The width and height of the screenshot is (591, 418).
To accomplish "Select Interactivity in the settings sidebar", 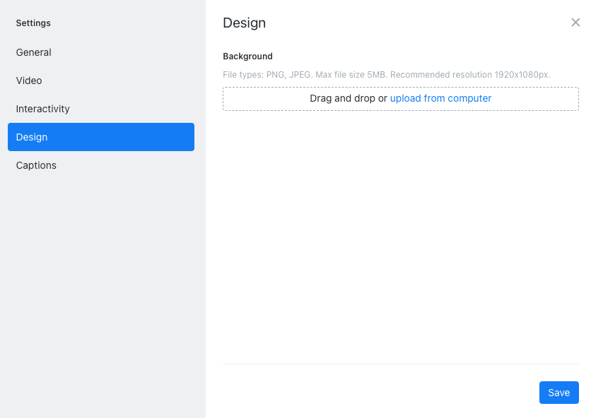I will (x=42, y=109).
